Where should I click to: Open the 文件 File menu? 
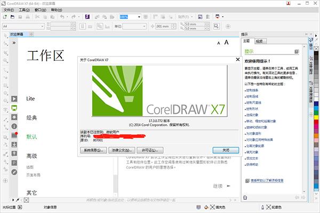point(9,10)
